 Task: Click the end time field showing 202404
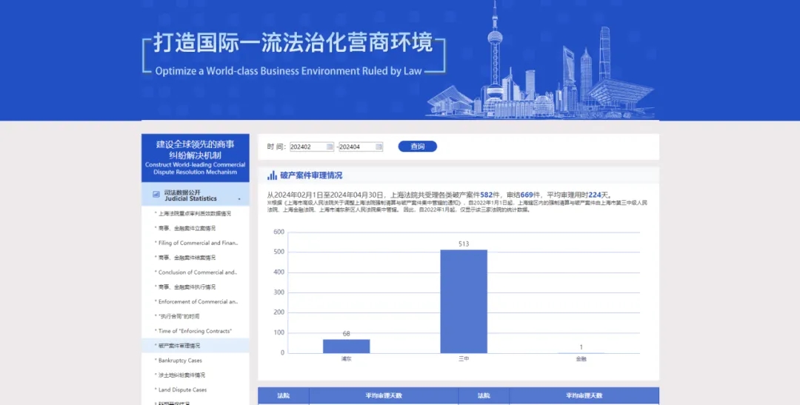[x=357, y=147]
